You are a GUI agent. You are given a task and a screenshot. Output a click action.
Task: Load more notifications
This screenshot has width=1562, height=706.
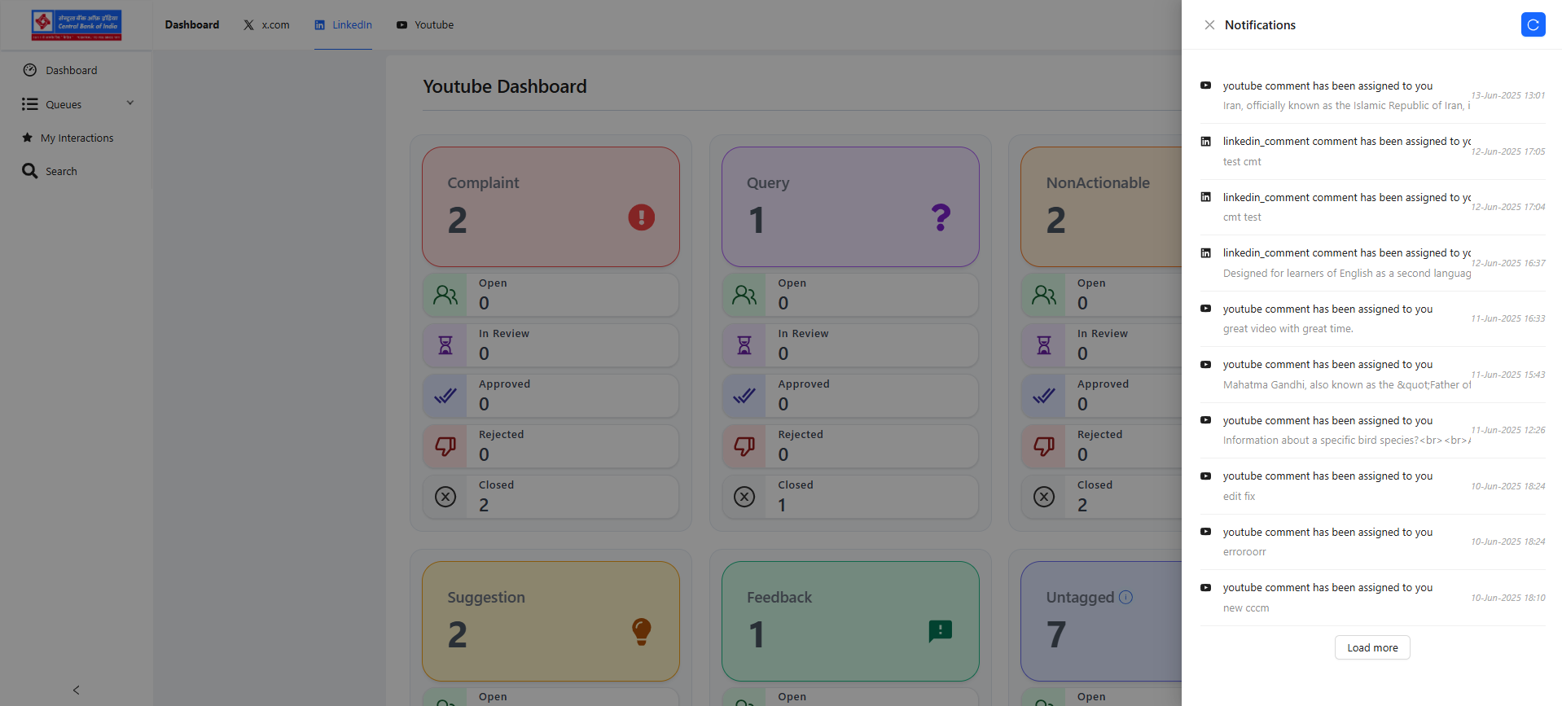coord(1372,647)
